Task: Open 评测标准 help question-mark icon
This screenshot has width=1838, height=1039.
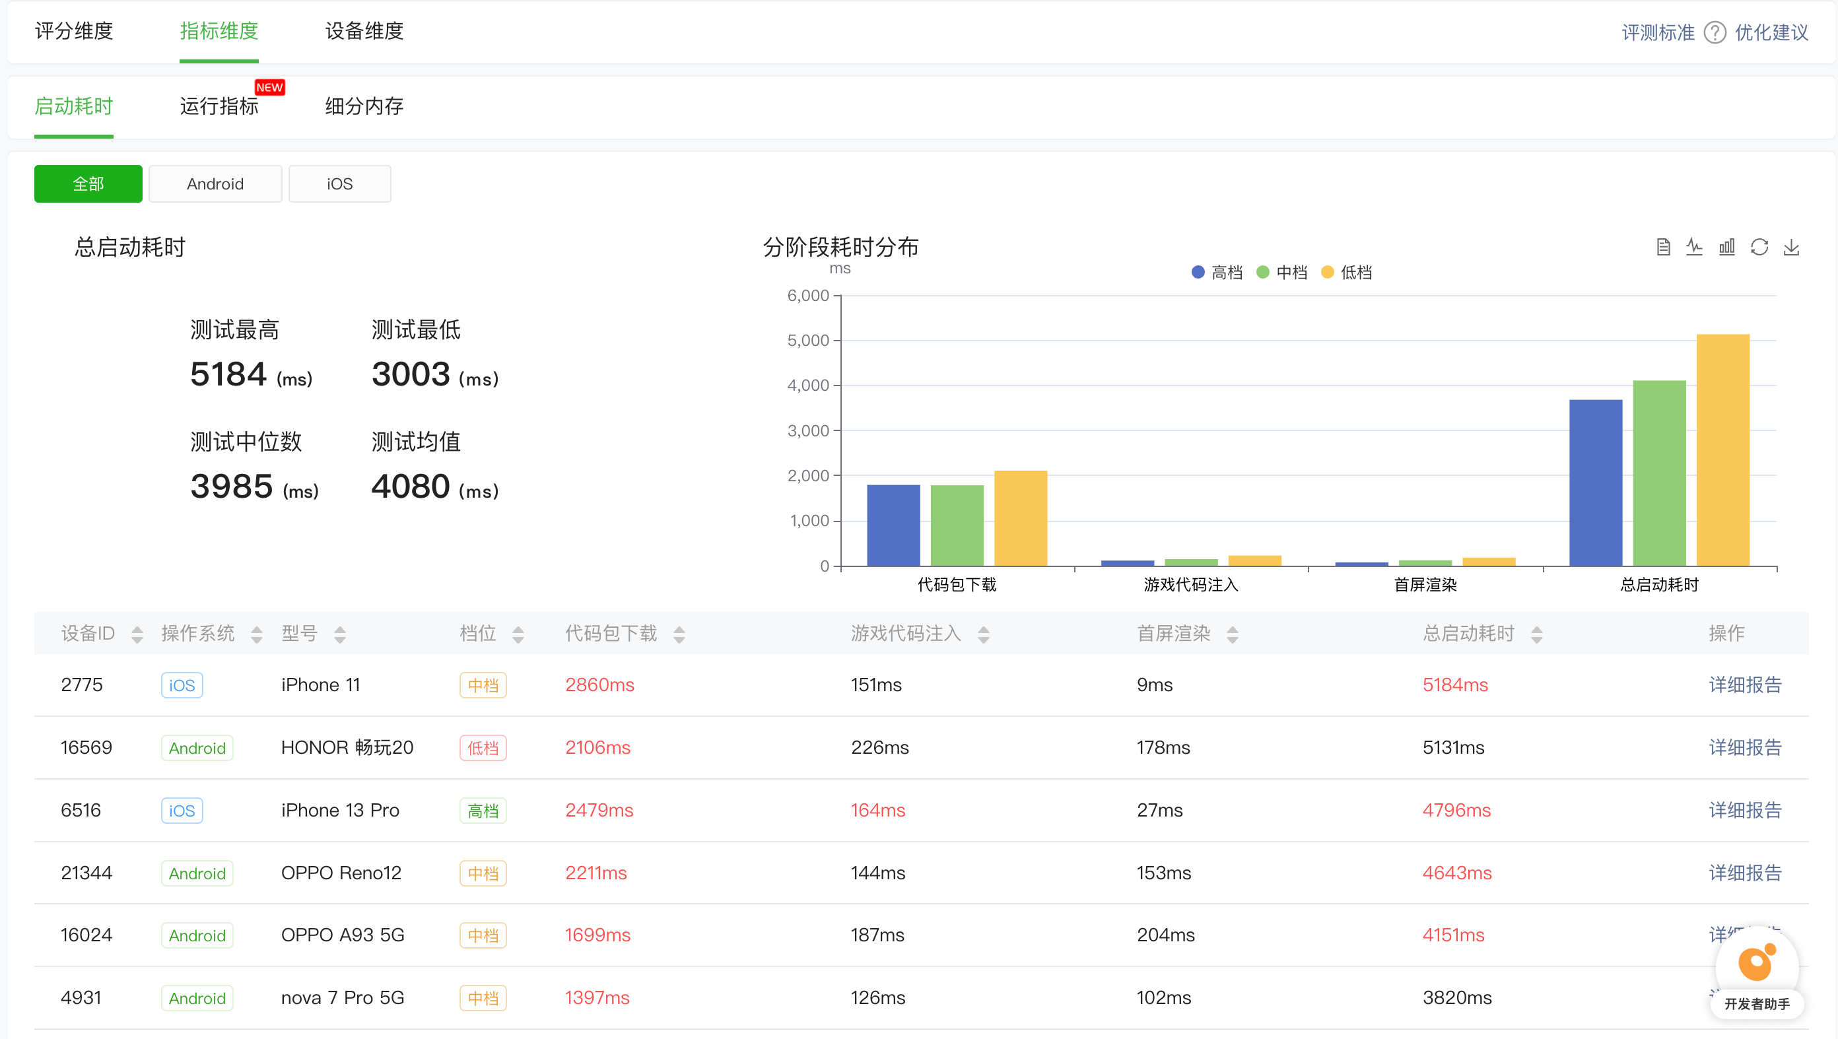Action: coord(1715,33)
